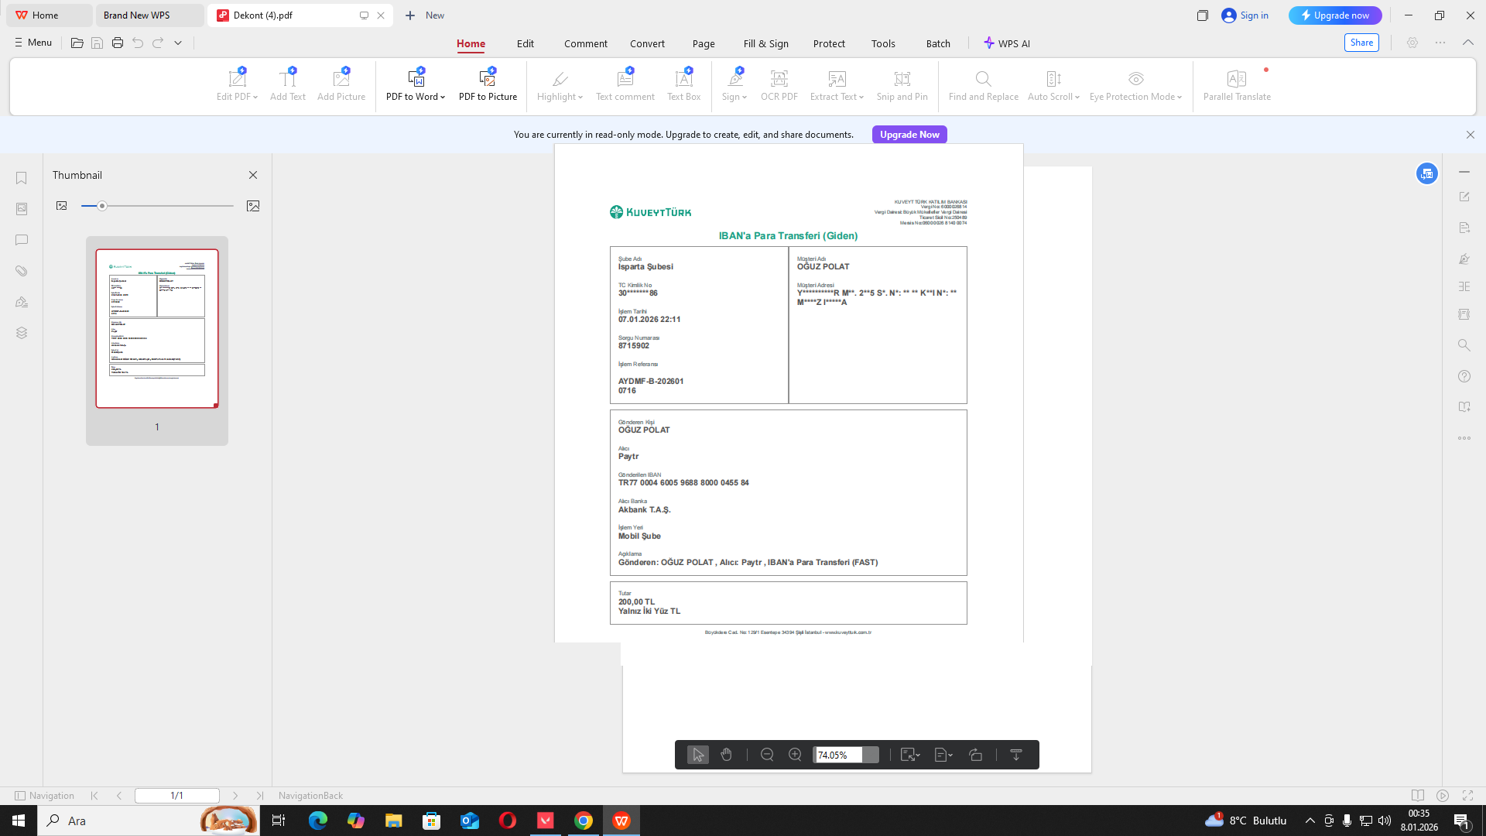Rotate the page from the floating toolbar
The height and width of the screenshot is (836, 1486).
point(976,755)
